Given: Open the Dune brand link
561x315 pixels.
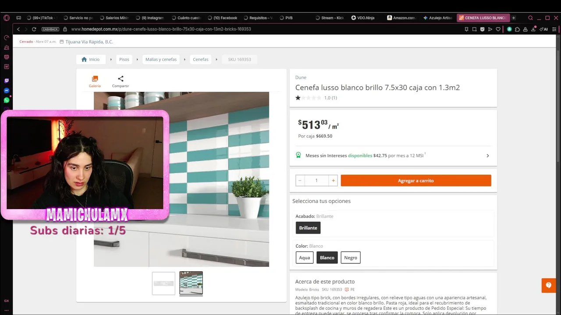Looking at the screenshot, I should pos(301,77).
